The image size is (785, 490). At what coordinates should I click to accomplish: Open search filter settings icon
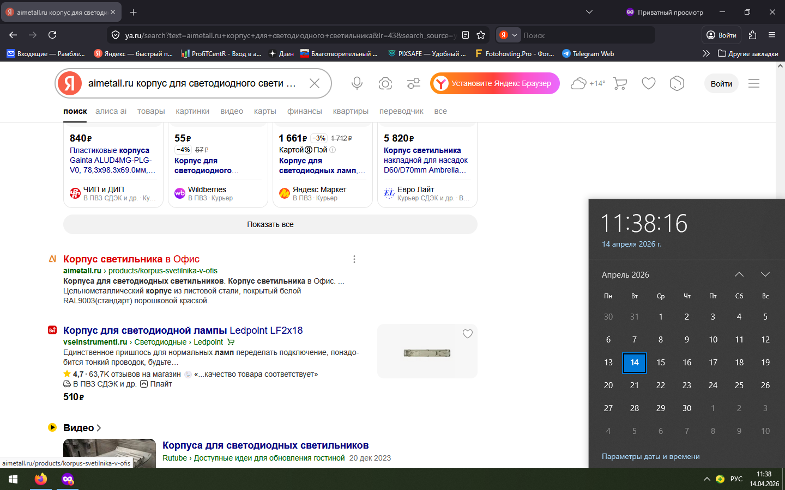414,83
